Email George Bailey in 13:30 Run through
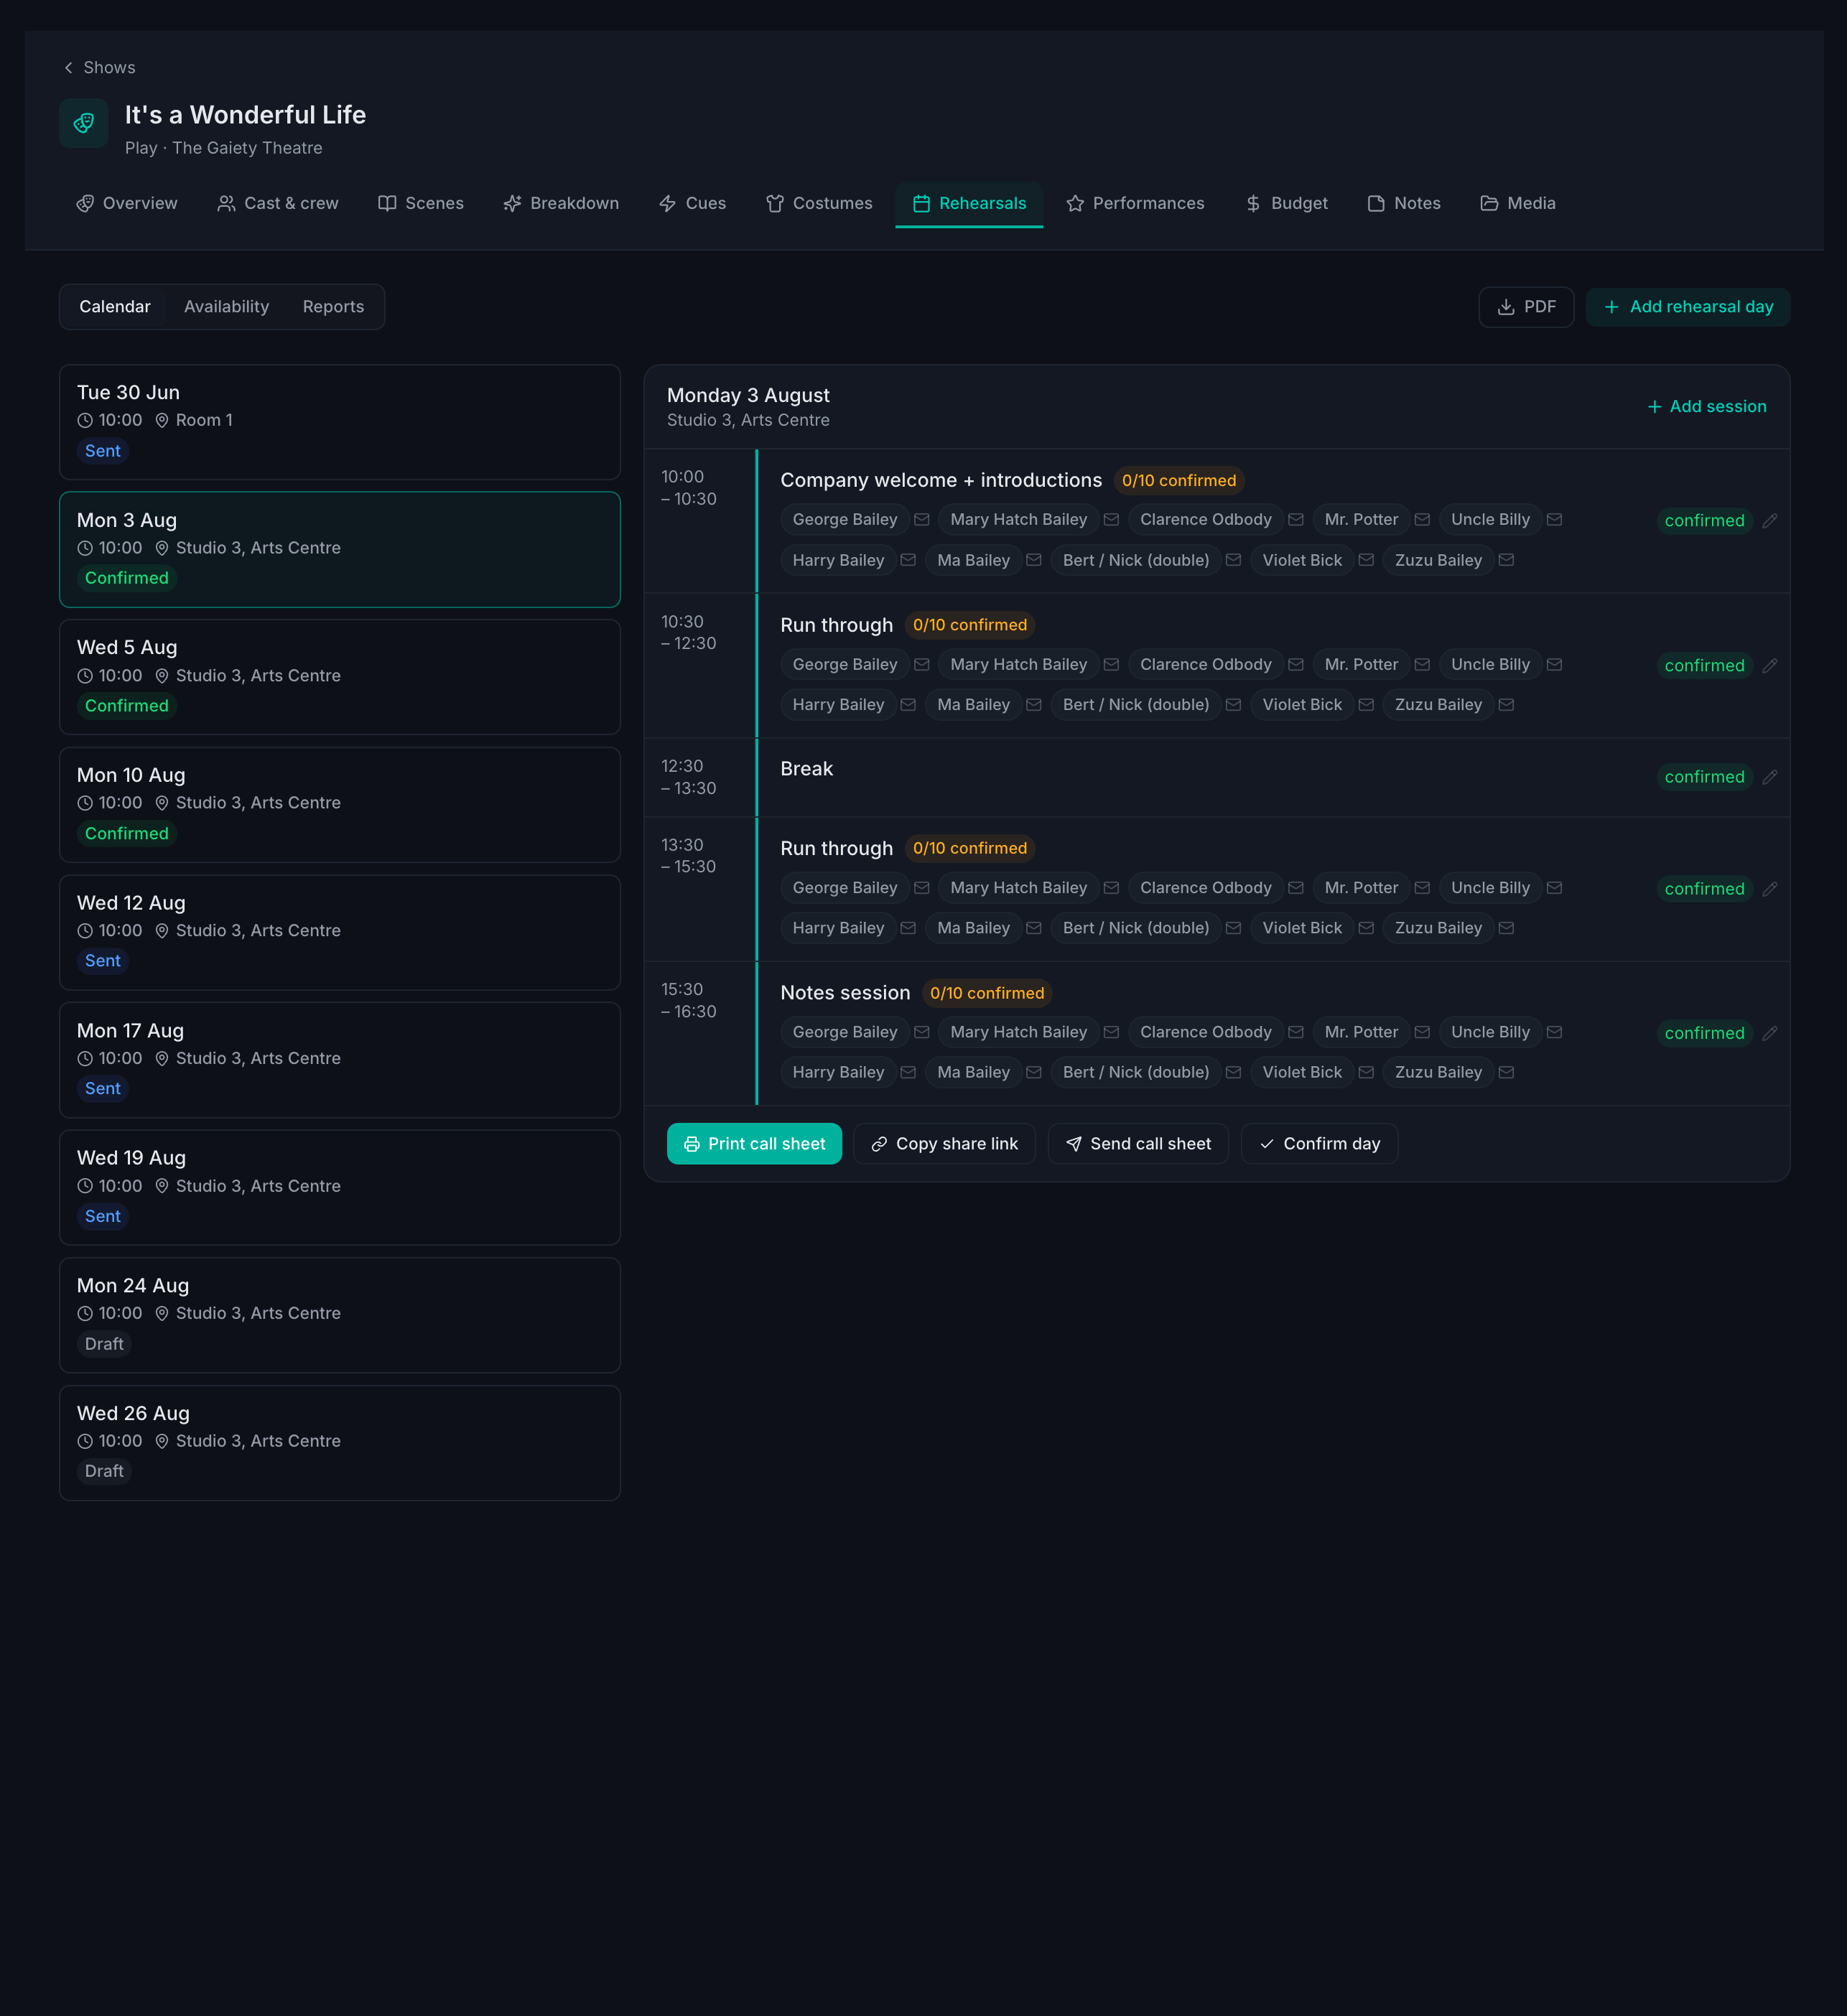Viewport: 1847px width, 2016px height. 922,888
